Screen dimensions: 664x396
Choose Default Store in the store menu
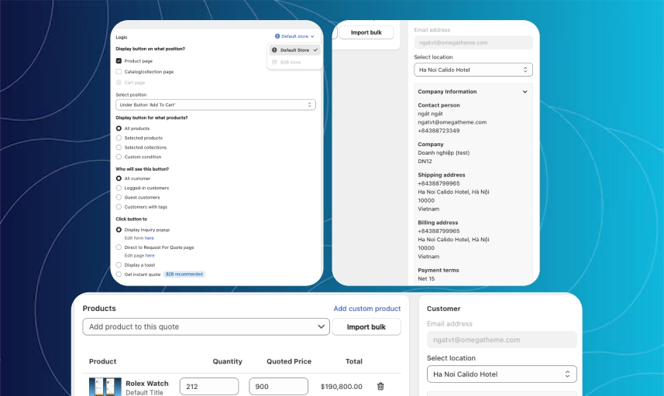[x=294, y=49]
